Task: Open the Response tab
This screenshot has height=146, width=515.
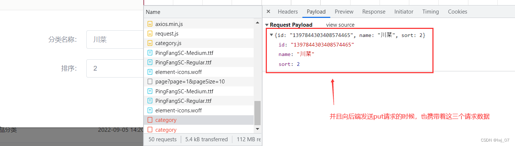Action: coord(374,12)
